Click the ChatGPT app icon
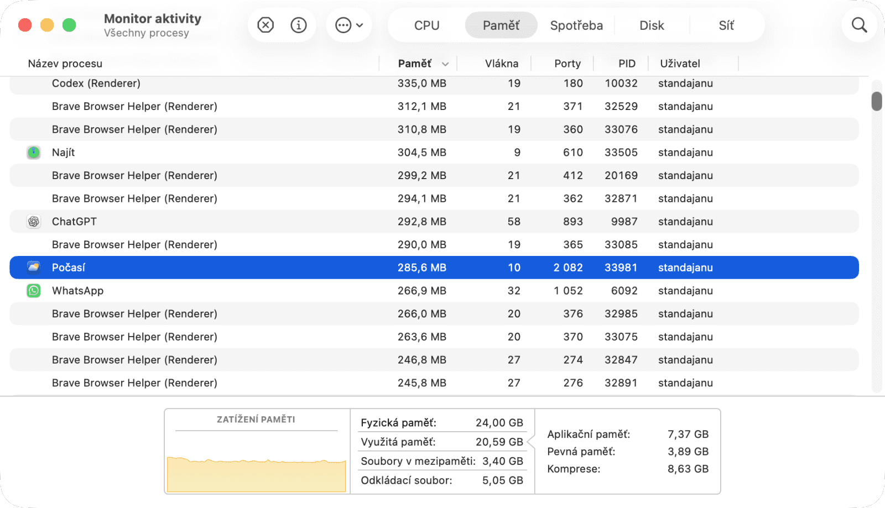 click(34, 222)
